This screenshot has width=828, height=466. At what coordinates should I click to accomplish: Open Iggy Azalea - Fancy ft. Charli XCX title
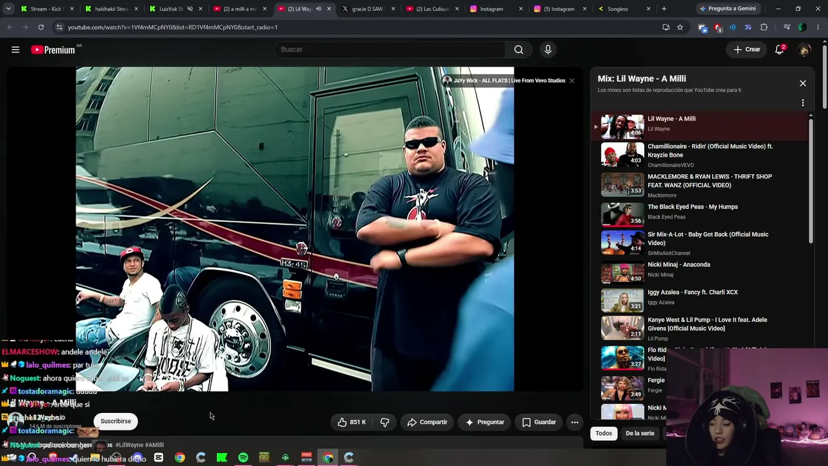[693, 293]
